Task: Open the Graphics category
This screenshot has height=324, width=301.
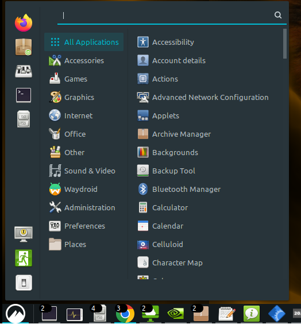Action: (x=84, y=97)
